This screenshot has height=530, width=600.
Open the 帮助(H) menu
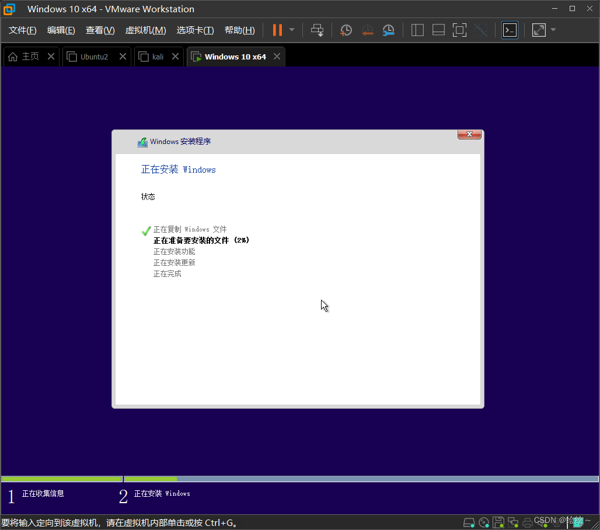(x=239, y=30)
